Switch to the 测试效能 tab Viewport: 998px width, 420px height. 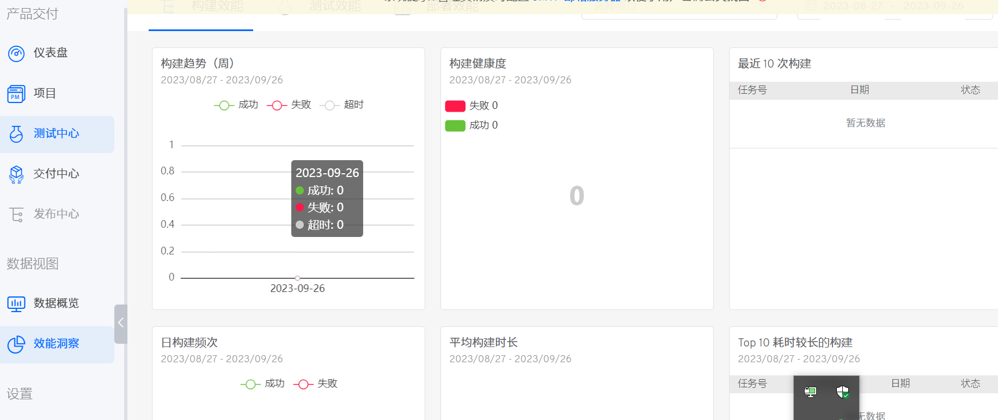(x=335, y=7)
